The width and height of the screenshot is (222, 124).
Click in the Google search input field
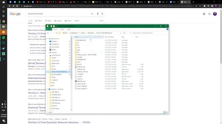pyautogui.click(x=58, y=14)
